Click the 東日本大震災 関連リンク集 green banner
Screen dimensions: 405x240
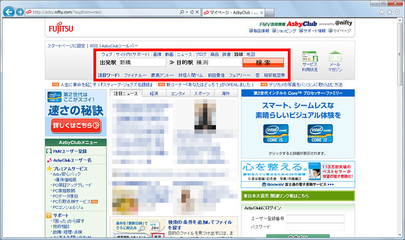click(x=298, y=196)
